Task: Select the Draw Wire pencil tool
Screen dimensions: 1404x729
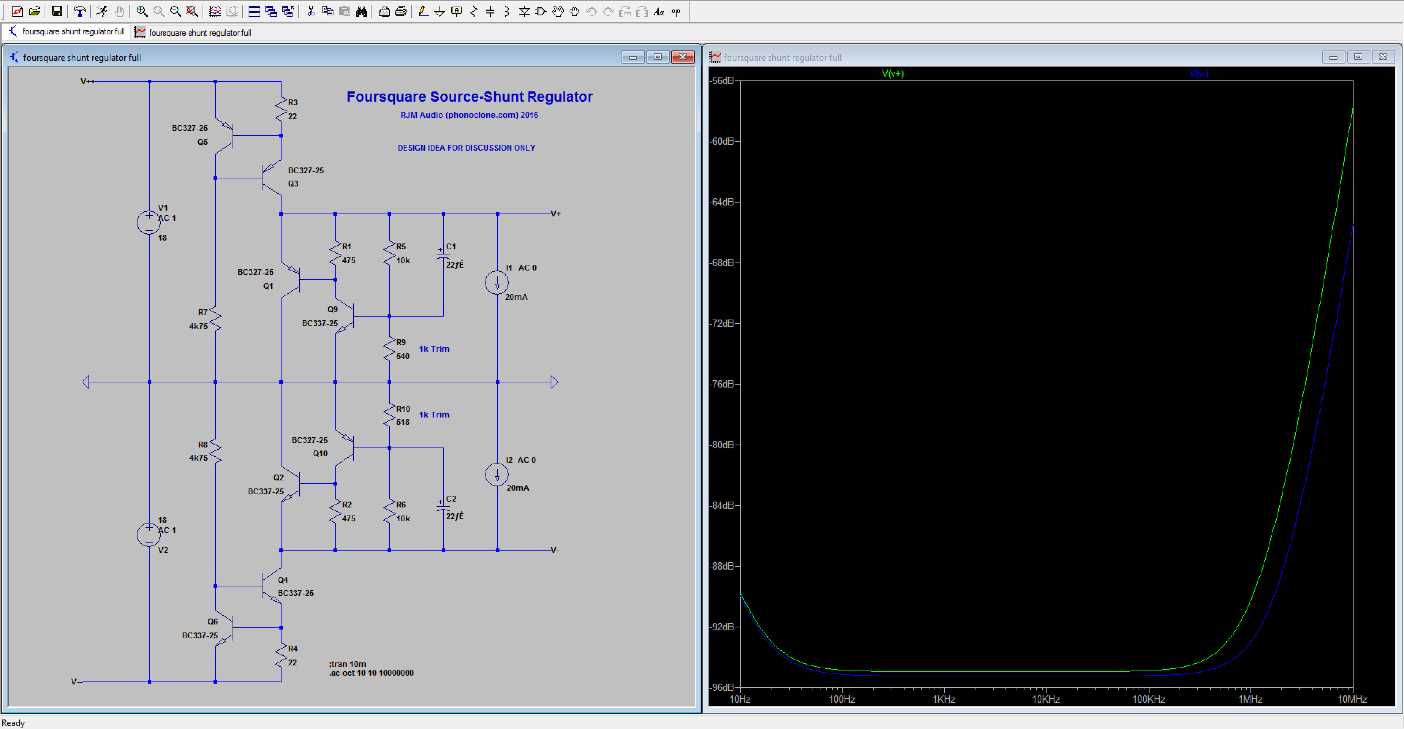Action: [423, 11]
